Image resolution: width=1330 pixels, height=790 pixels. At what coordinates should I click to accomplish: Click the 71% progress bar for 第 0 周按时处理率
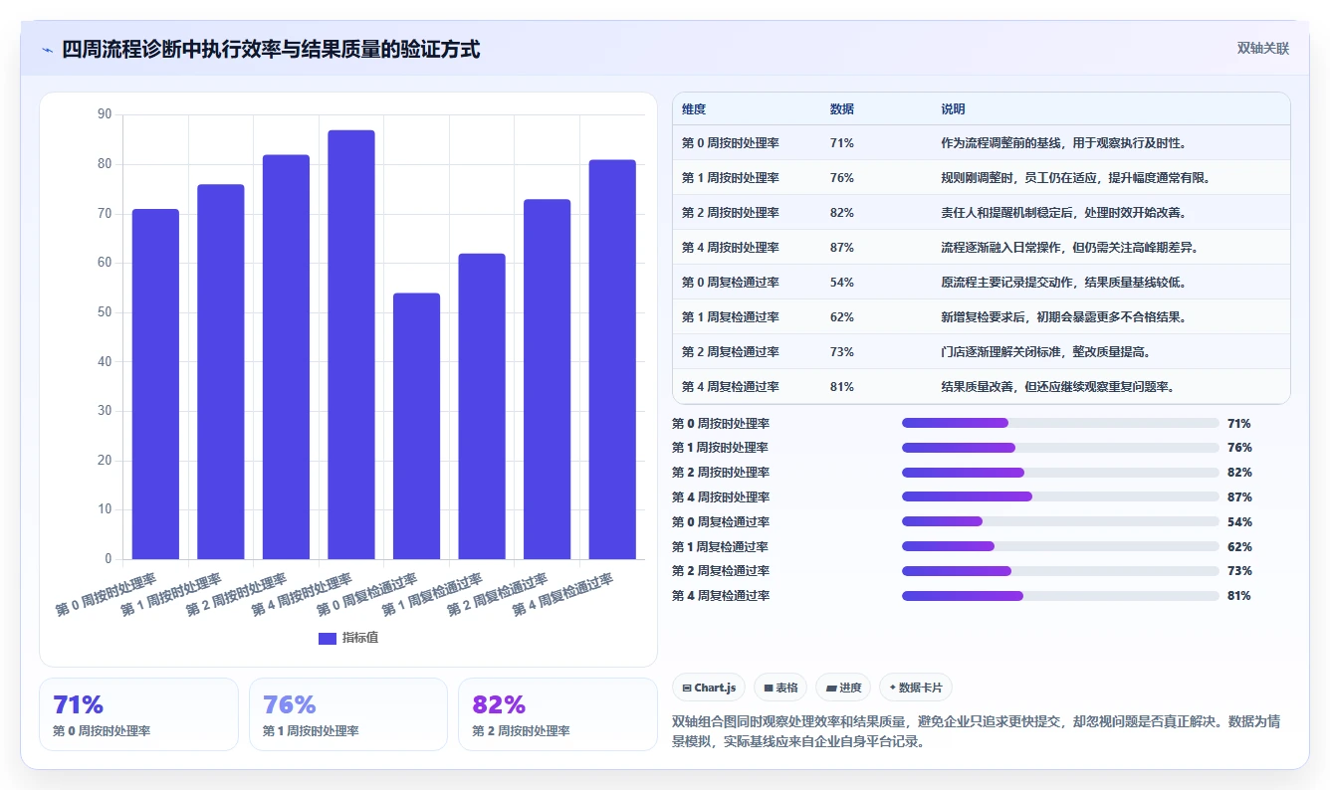coord(1060,423)
